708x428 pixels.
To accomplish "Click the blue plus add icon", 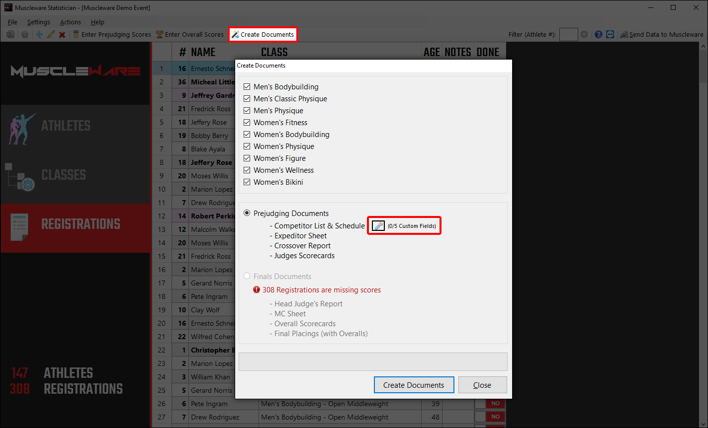I will tap(39, 35).
